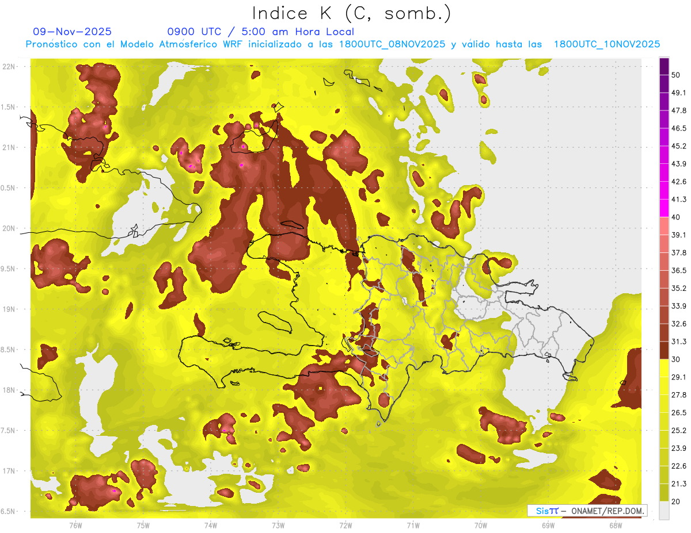Click the '17N' latitude label
The width and height of the screenshot is (691, 533).
[x=9, y=471]
